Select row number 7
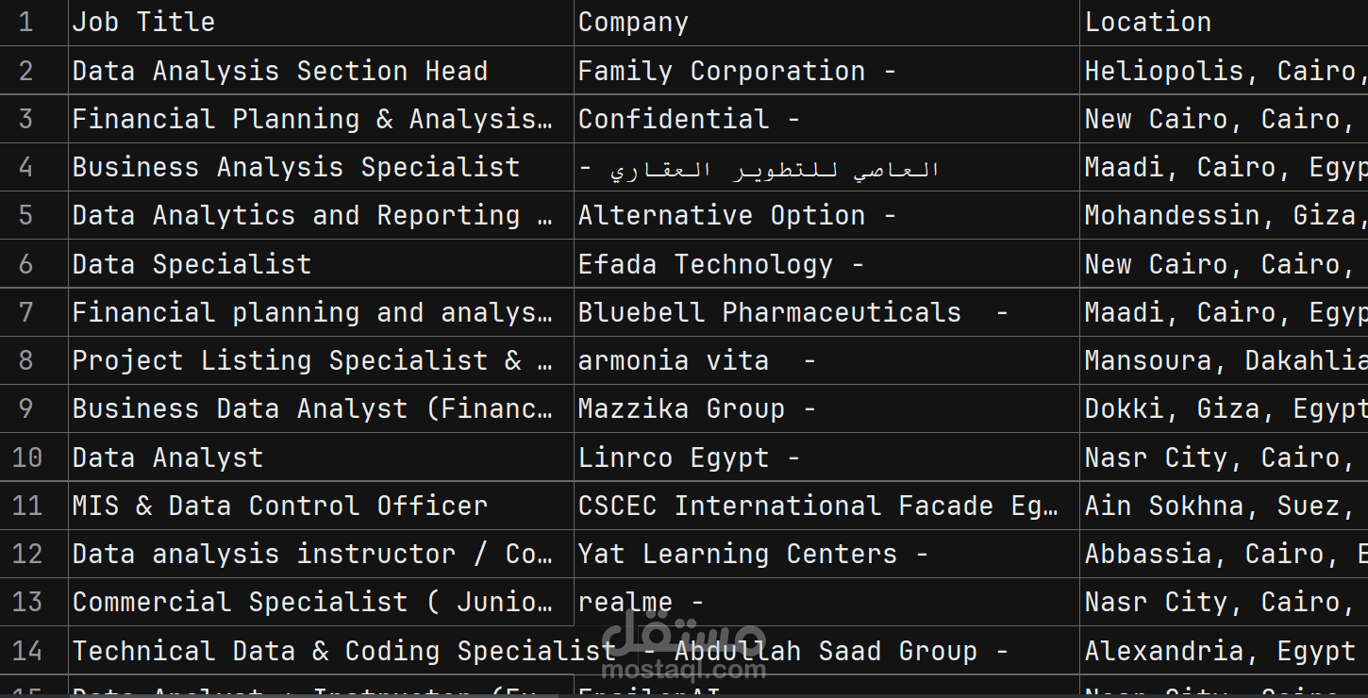Viewport: 1368px width, 698px height. pyautogui.click(x=26, y=312)
